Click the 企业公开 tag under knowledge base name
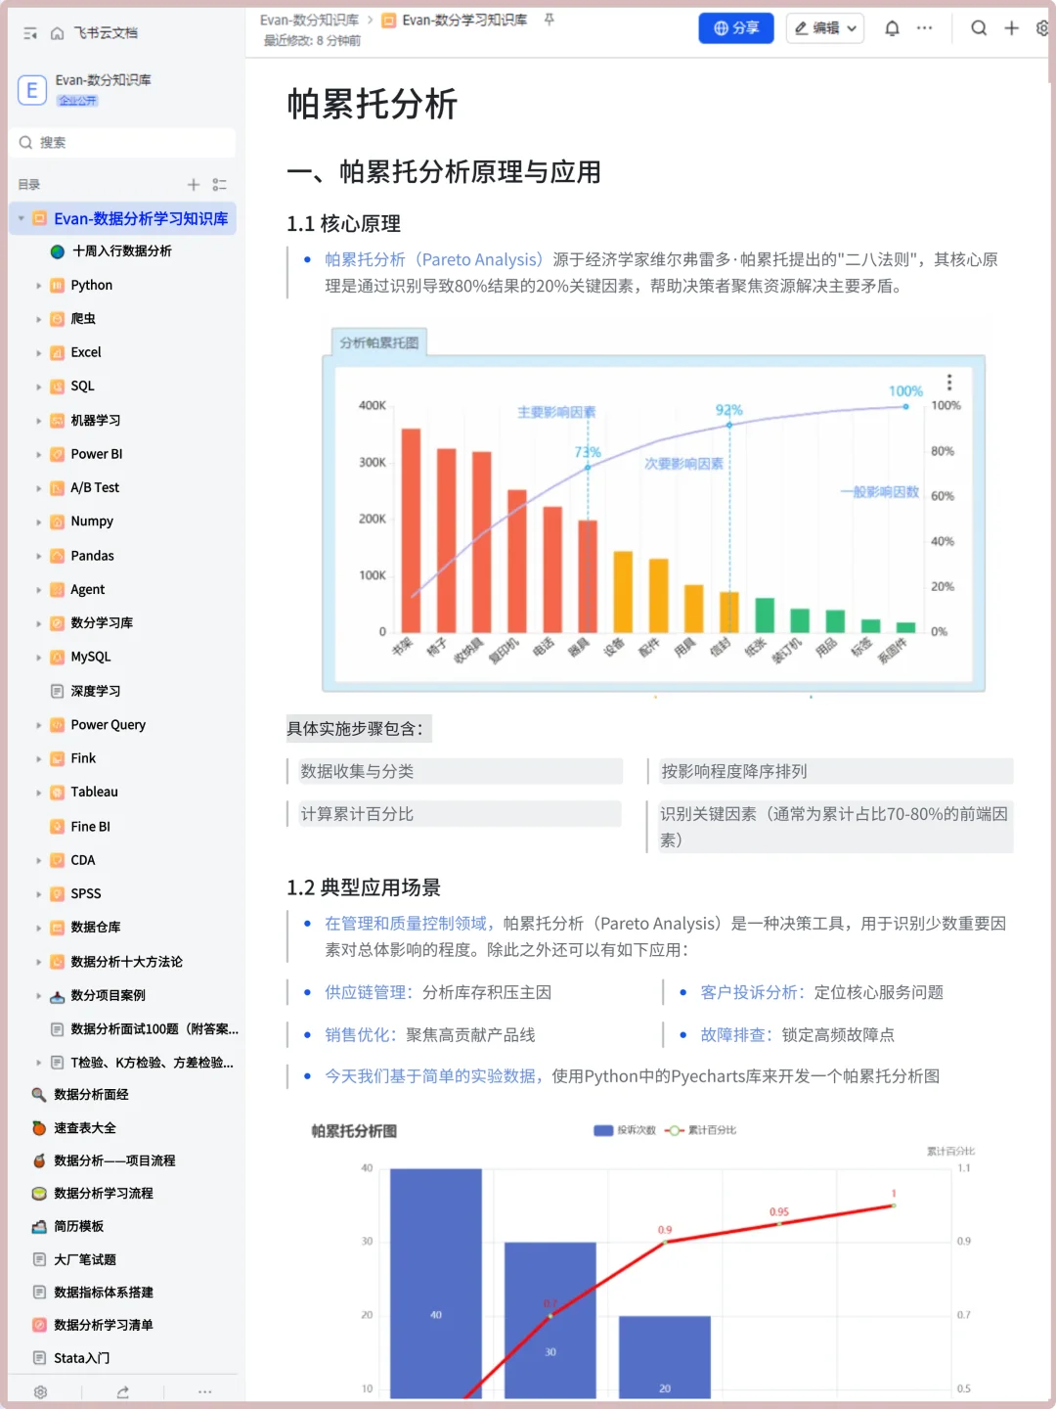 (77, 101)
